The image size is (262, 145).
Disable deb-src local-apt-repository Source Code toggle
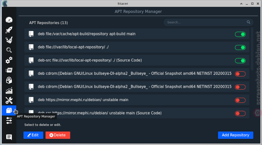(240, 61)
